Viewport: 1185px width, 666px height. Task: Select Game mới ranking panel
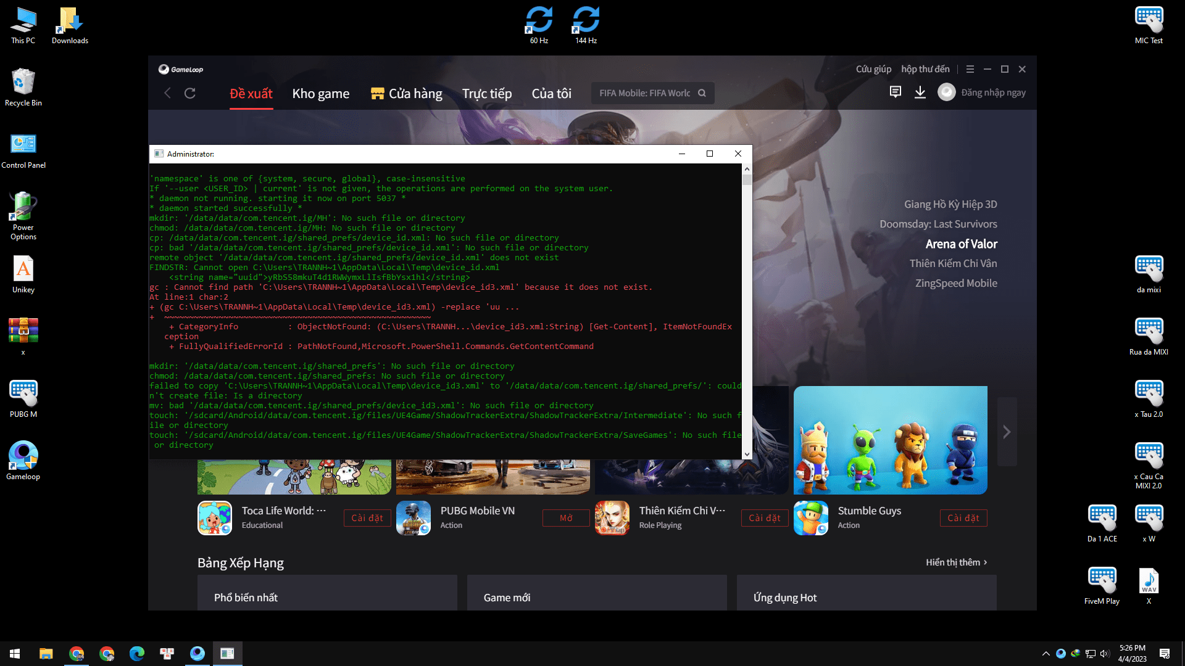(x=597, y=593)
